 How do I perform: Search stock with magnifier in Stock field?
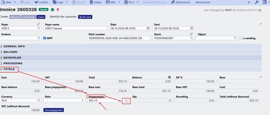[x=192, y=38]
